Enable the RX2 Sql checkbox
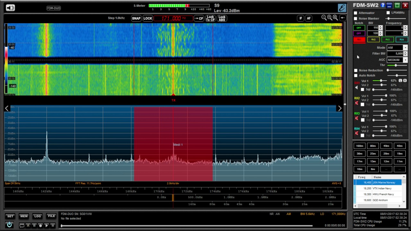The width and height of the screenshot is (411, 231). pyautogui.click(x=363, y=105)
